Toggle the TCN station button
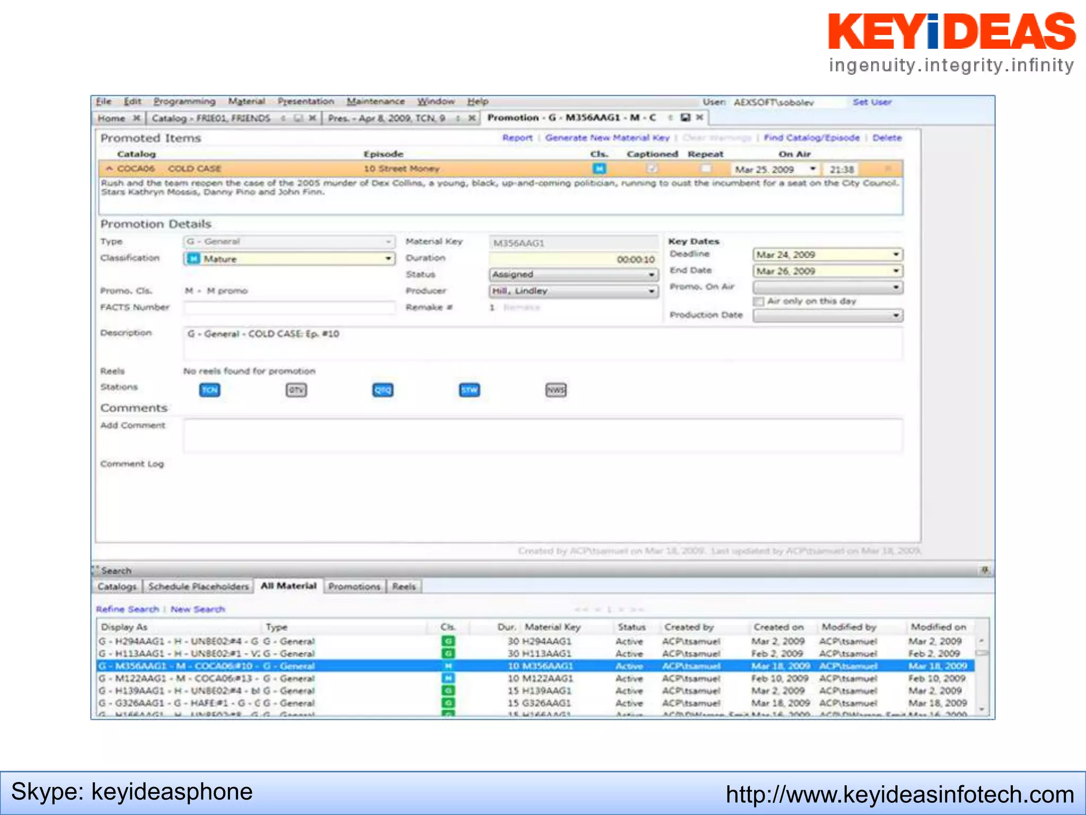Image resolution: width=1086 pixels, height=815 pixels. 209,391
